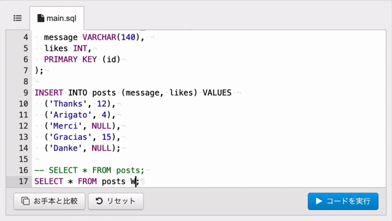Click the word message on line 4
Viewport: 392px width, 221px height.
[61, 37]
